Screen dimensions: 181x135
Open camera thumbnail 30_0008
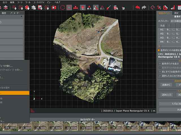[x=71, y=126]
